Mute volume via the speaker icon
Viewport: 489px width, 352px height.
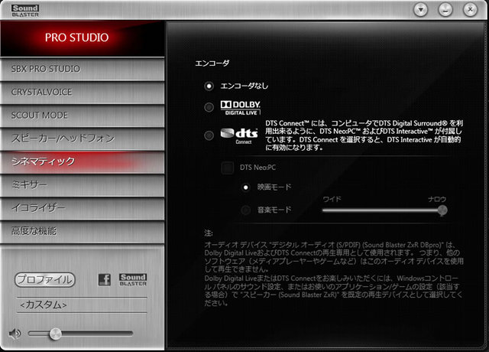point(15,334)
